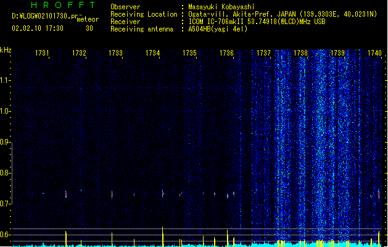Image resolution: width=388 pixels, height=247 pixels.
Task: Click the date stamp 02.02.10 17:30
Action: point(38,28)
